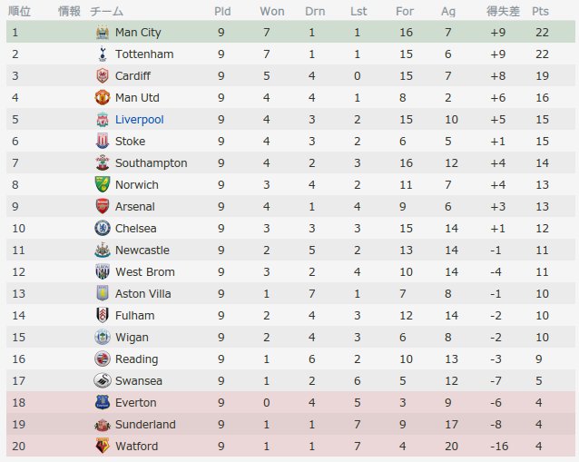Open the Southampton team name
The image size is (579, 462).
pos(151,163)
